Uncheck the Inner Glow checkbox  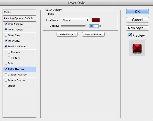6,41
